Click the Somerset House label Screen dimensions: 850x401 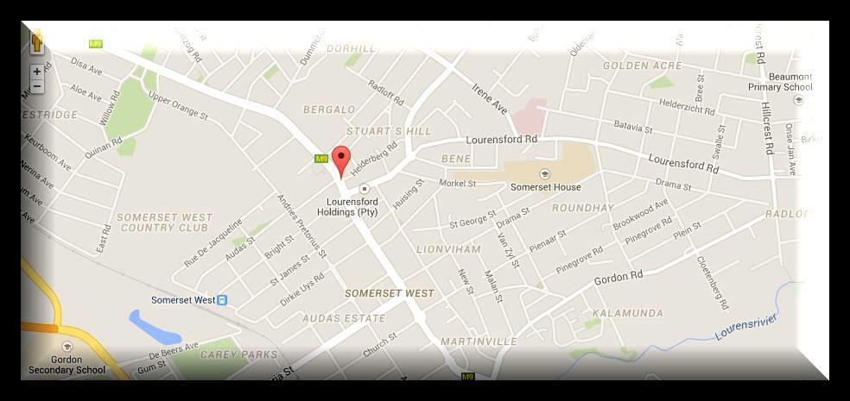click(546, 187)
